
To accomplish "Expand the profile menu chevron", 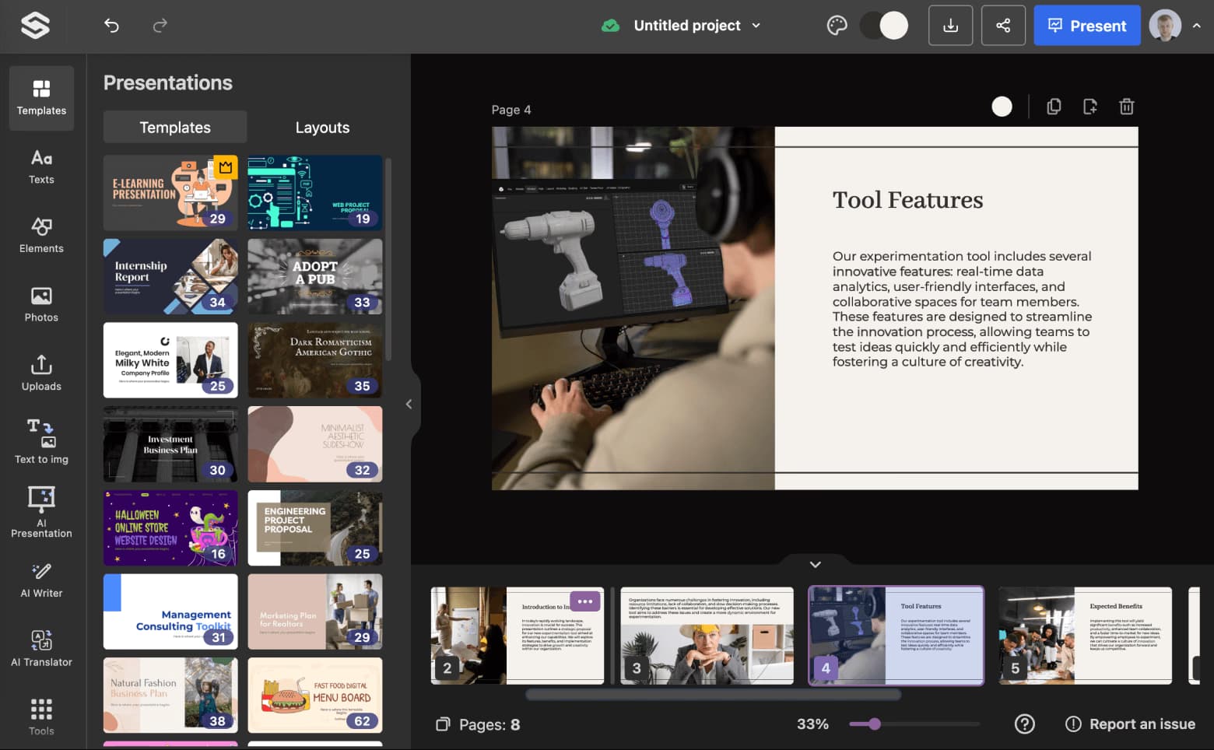I will [x=1197, y=26].
